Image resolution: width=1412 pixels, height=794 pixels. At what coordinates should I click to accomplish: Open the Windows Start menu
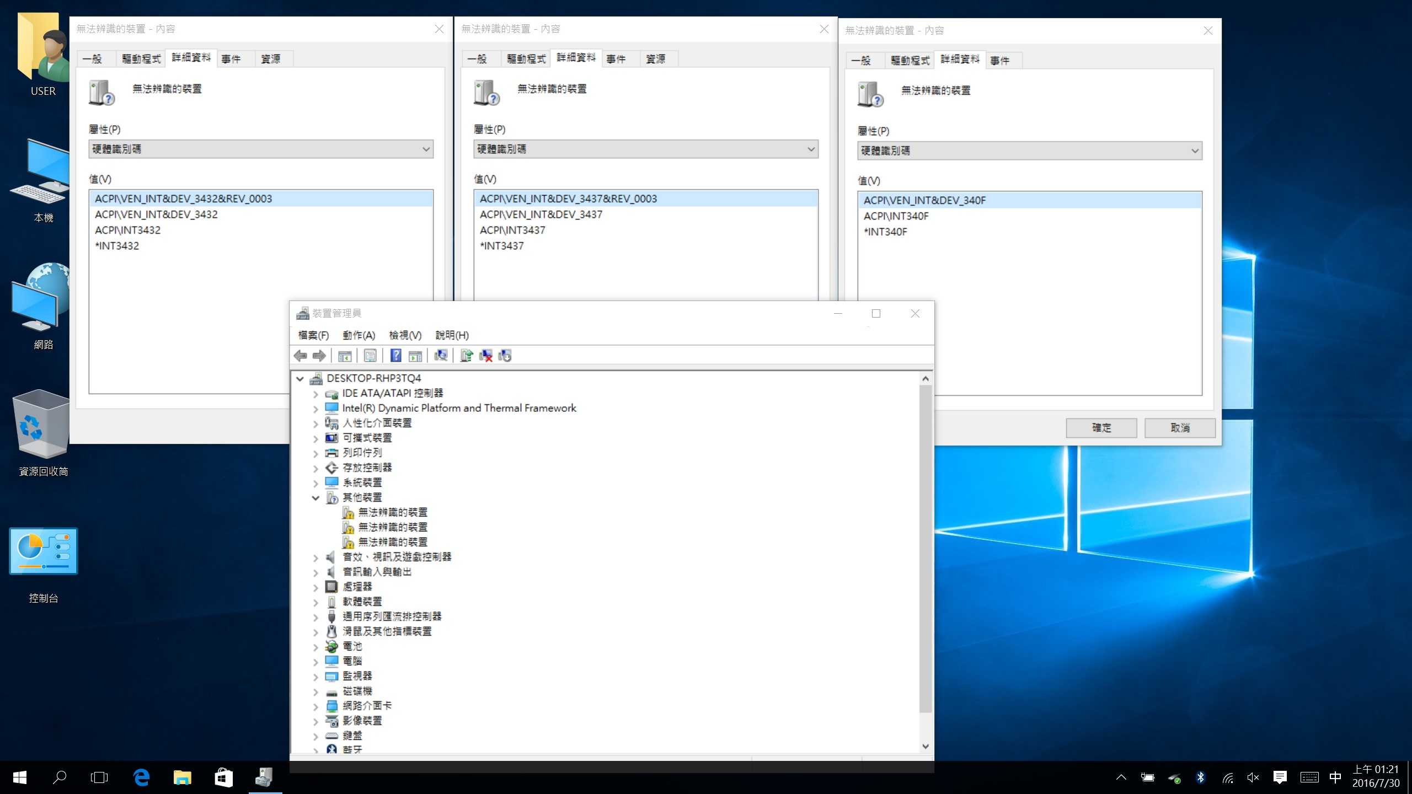pos(20,777)
